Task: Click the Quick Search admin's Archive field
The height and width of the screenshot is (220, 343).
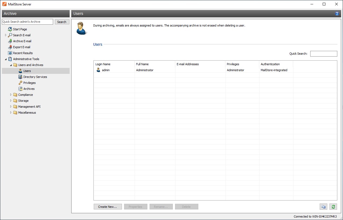Action: coord(27,22)
